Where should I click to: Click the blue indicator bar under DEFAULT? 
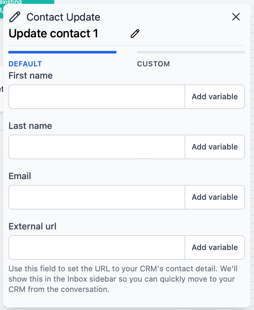point(62,52)
